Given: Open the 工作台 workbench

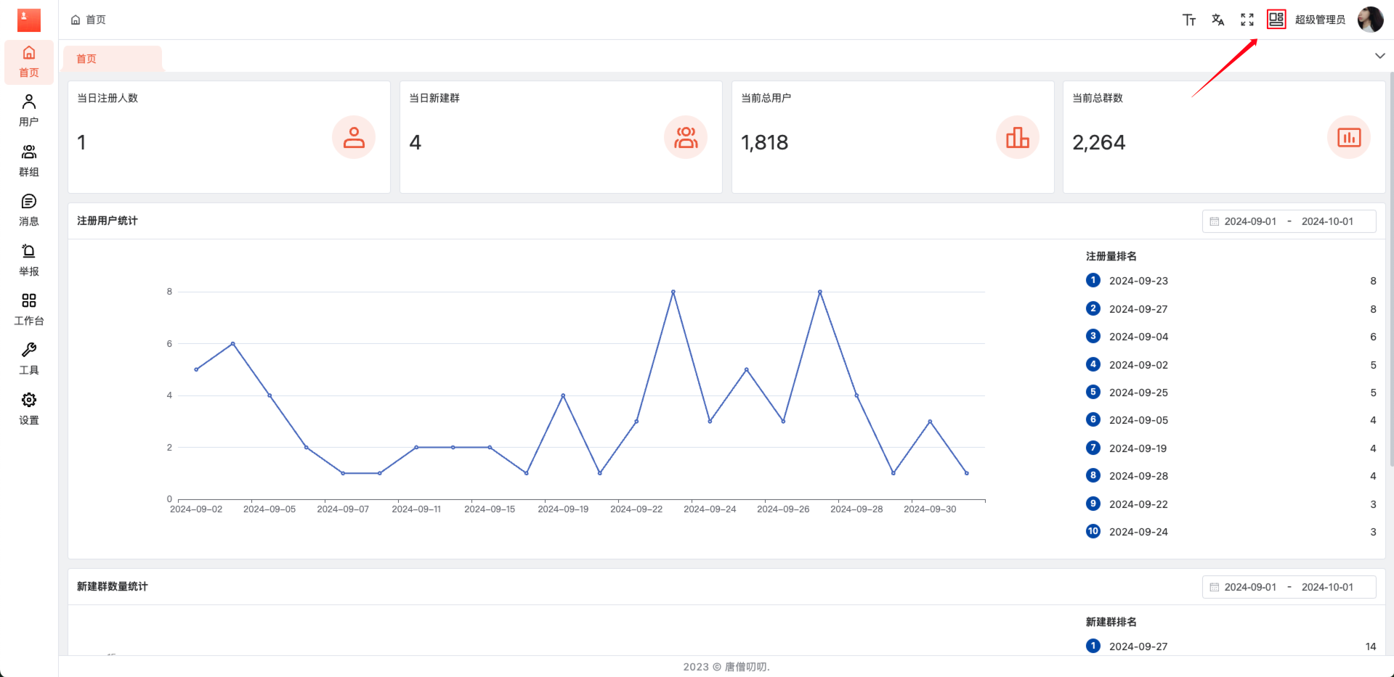Looking at the screenshot, I should point(29,309).
